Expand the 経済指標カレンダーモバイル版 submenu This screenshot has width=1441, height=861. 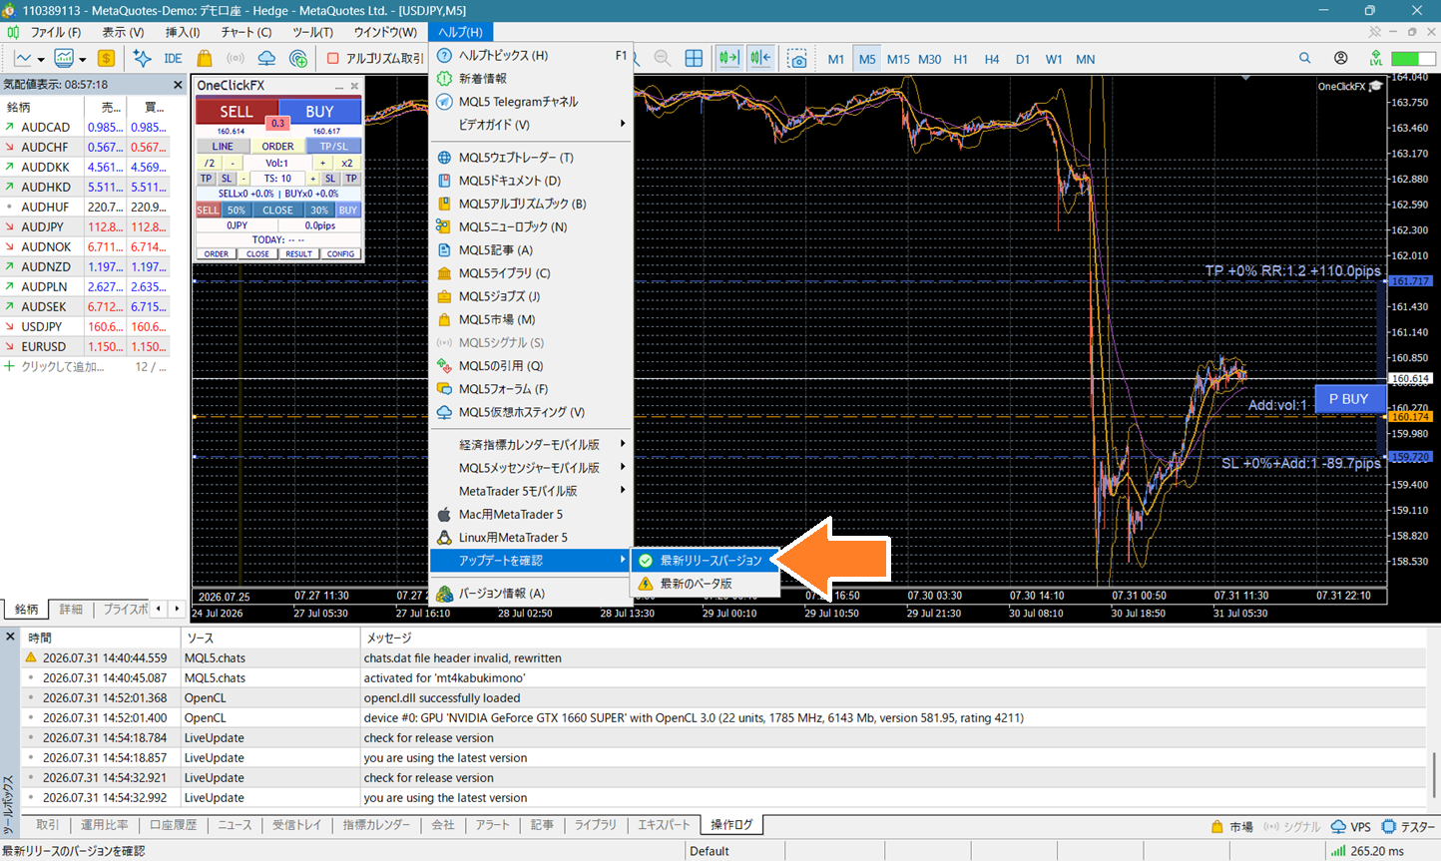(x=623, y=444)
